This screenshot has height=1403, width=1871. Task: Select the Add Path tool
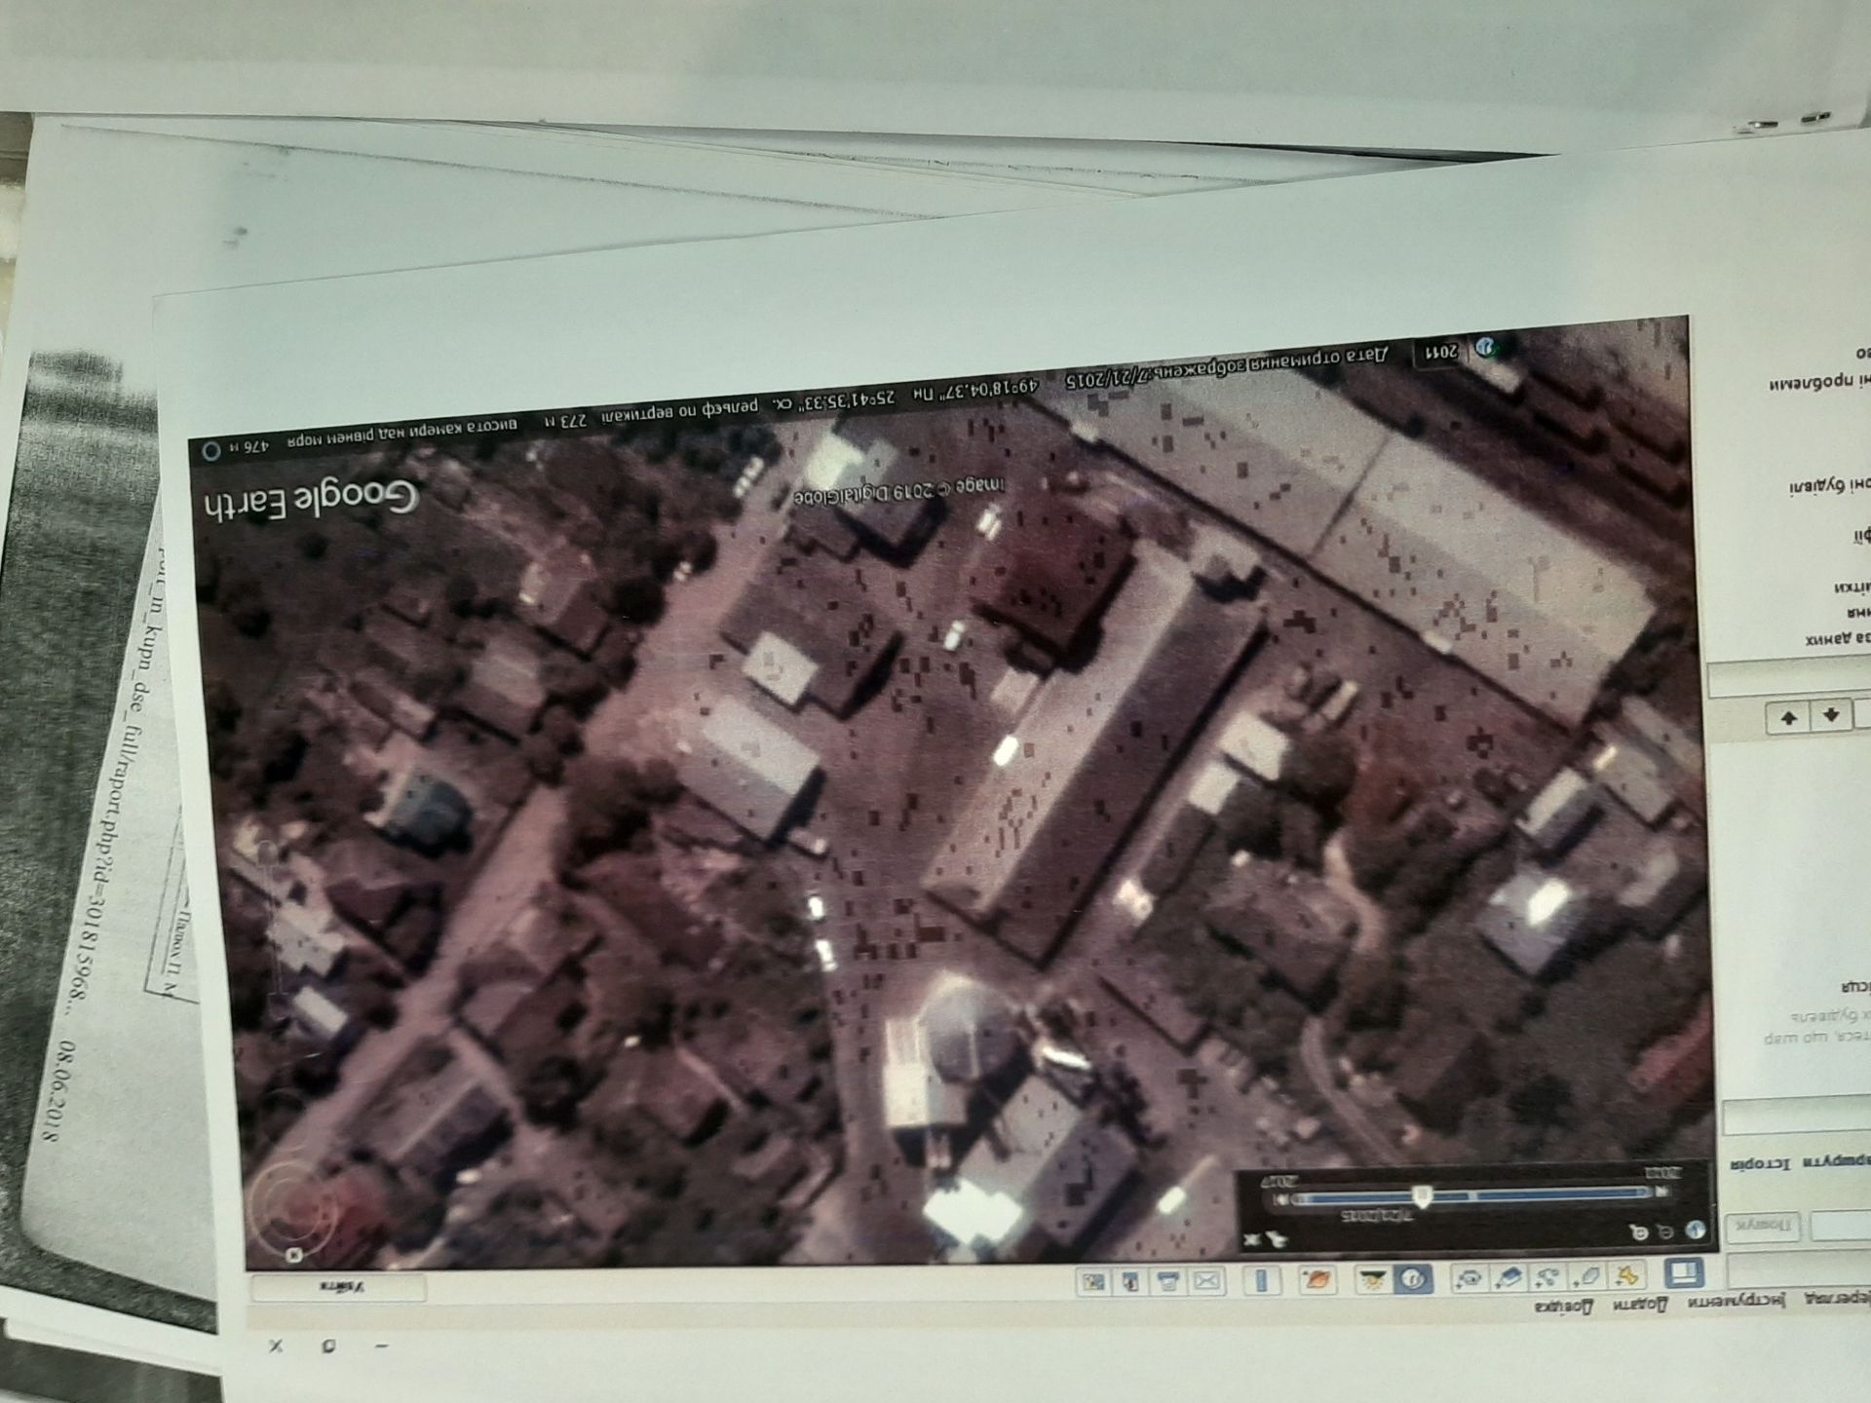click(1547, 1277)
